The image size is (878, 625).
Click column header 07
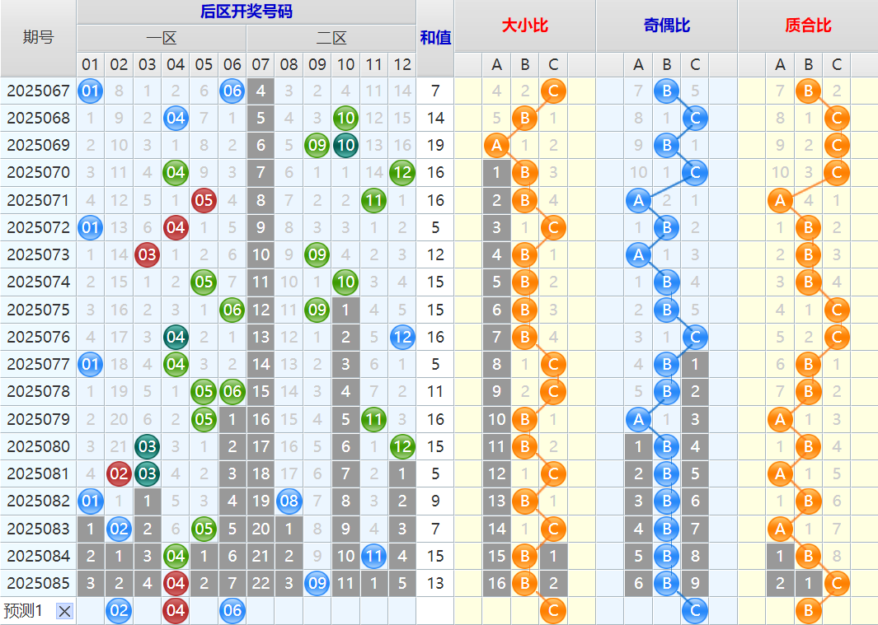click(x=261, y=65)
